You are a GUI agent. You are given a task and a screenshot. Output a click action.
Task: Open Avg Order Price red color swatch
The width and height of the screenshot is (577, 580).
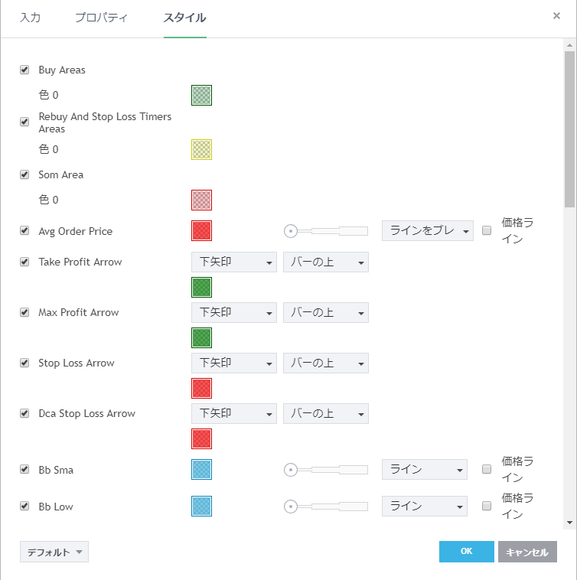(x=201, y=230)
